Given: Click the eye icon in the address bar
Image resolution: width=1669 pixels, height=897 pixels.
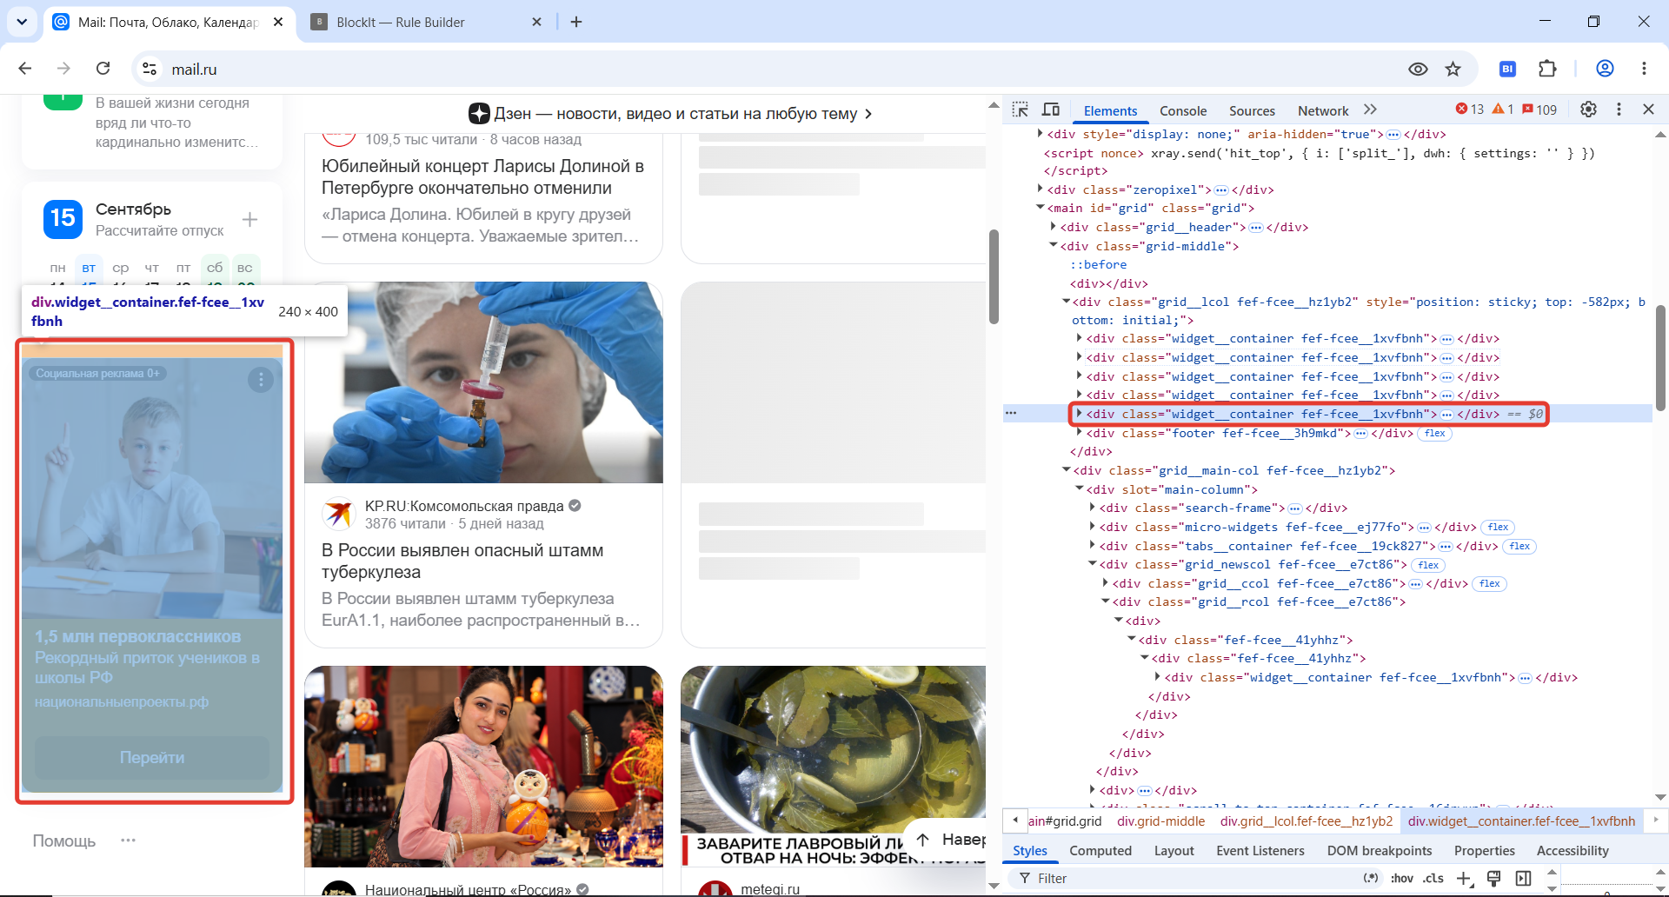Looking at the screenshot, I should click(x=1418, y=69).
